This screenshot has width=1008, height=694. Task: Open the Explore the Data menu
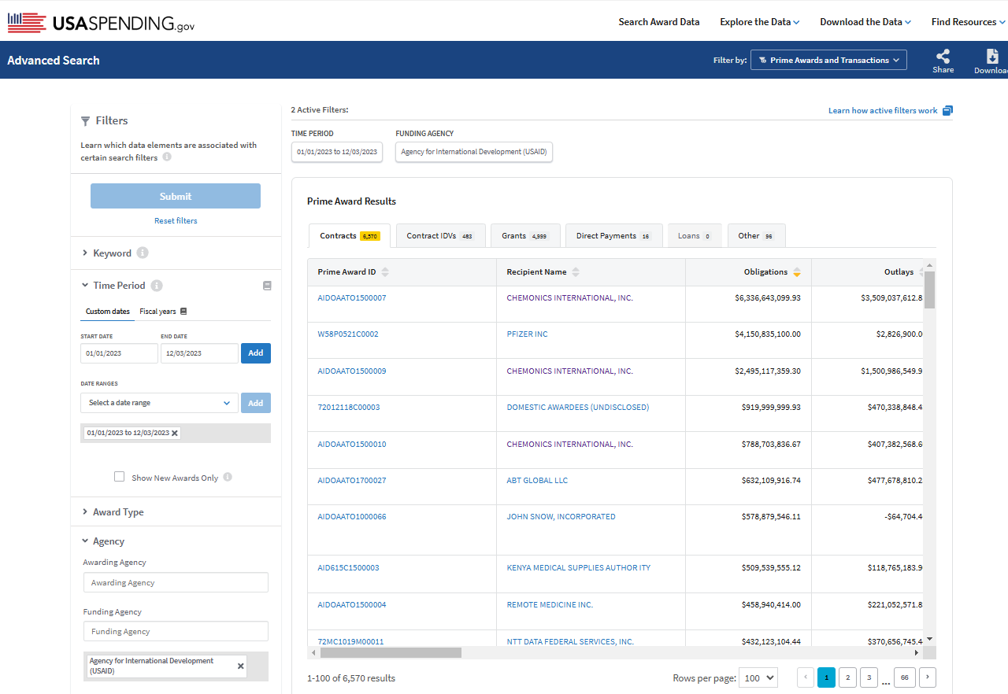pos(759,22)
